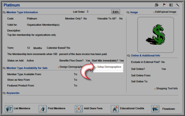Click the Add Dues Fees label

[93, 108]
